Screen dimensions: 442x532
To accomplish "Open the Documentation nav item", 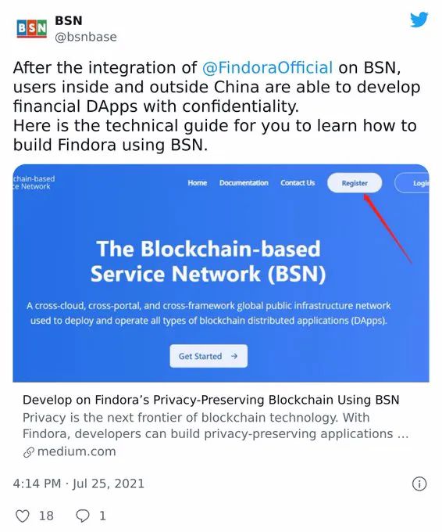I will 244,183.
